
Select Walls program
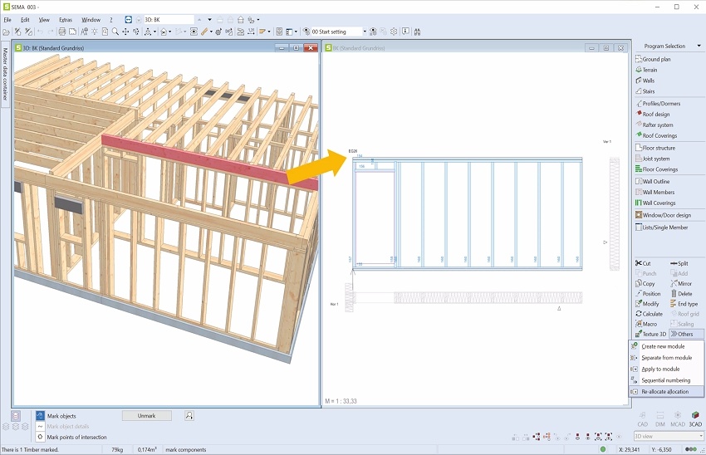pos(645,81)
